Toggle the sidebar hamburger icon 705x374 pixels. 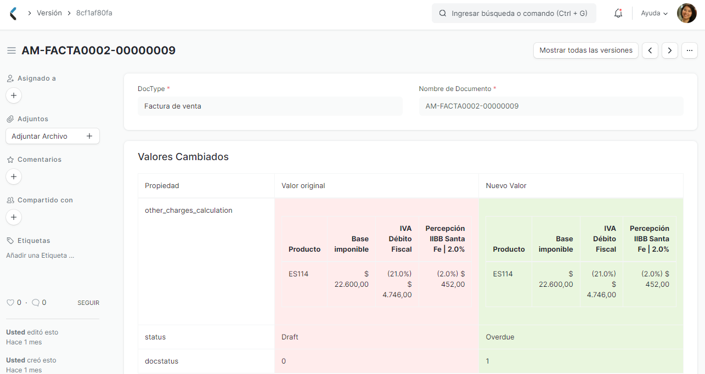pyautogui.click(x=11, y=50)
